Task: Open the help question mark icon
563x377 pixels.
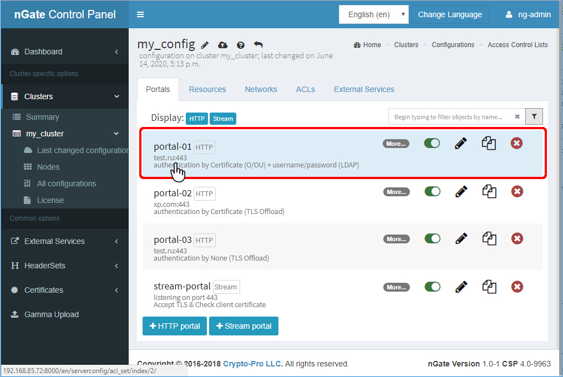Action: coord(241,45)
